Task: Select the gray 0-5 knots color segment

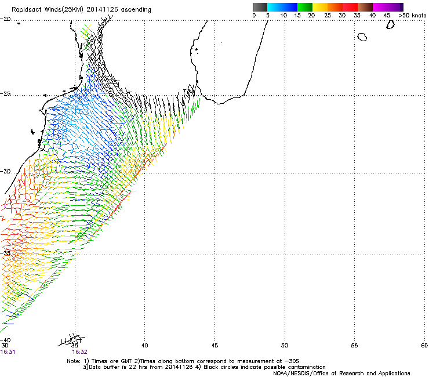Action: coord(260,7)
